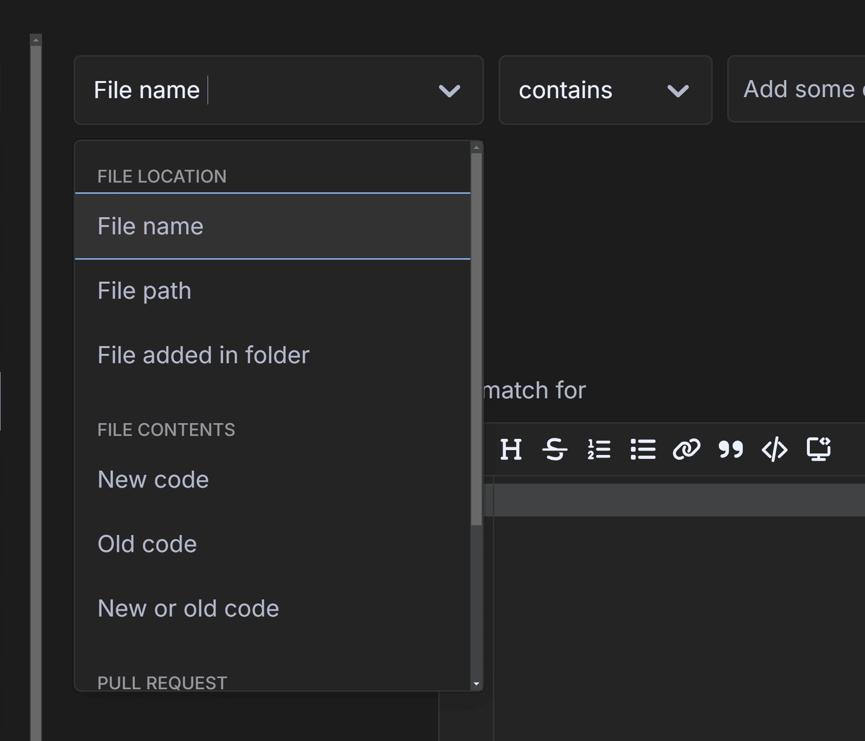The width and height of the screenshot is (865, 741).
Task: Click the dropdown list scrollbar thumb
Action: (476, 339)
